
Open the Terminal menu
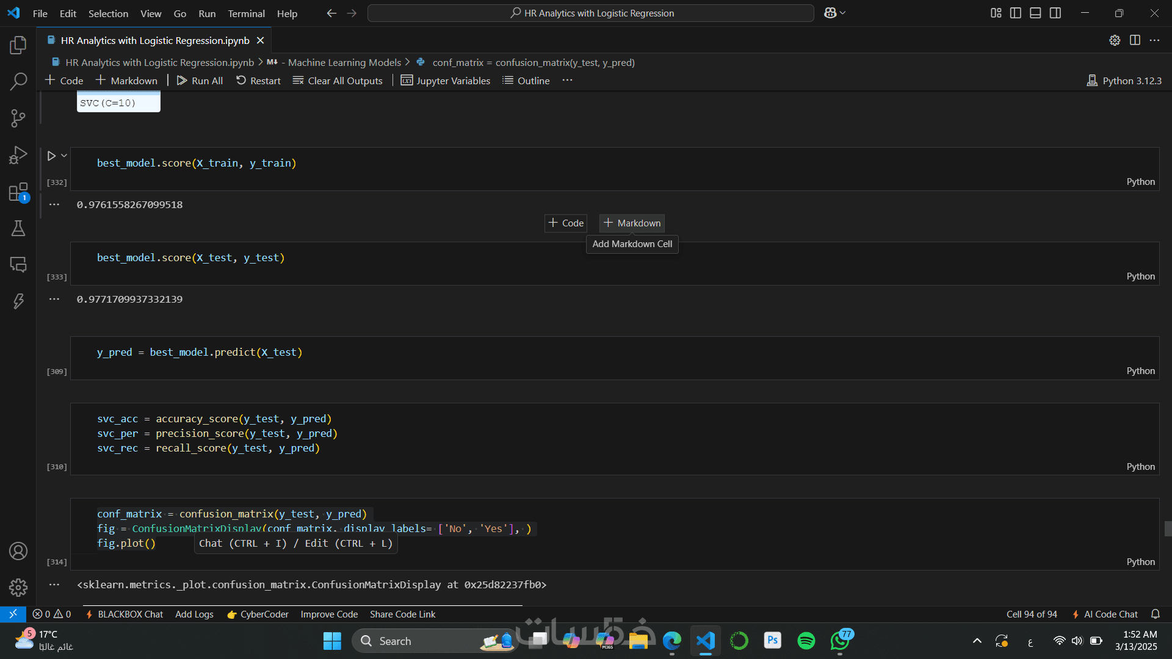coord(246,13)
